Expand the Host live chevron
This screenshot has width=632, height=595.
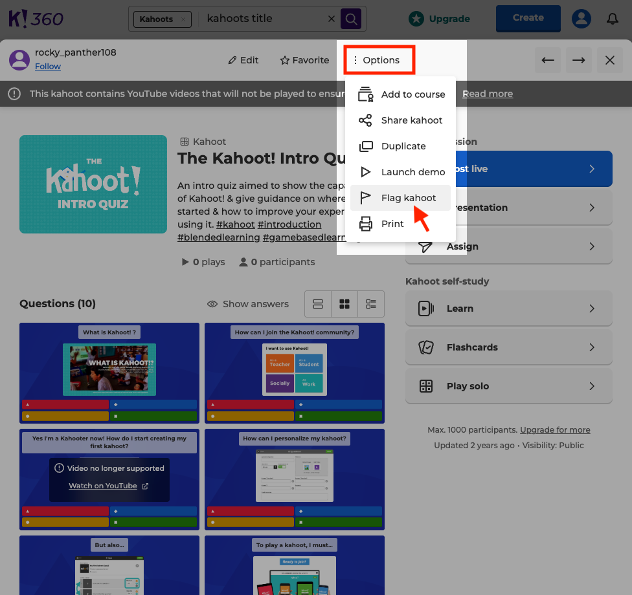pos(591,169)
